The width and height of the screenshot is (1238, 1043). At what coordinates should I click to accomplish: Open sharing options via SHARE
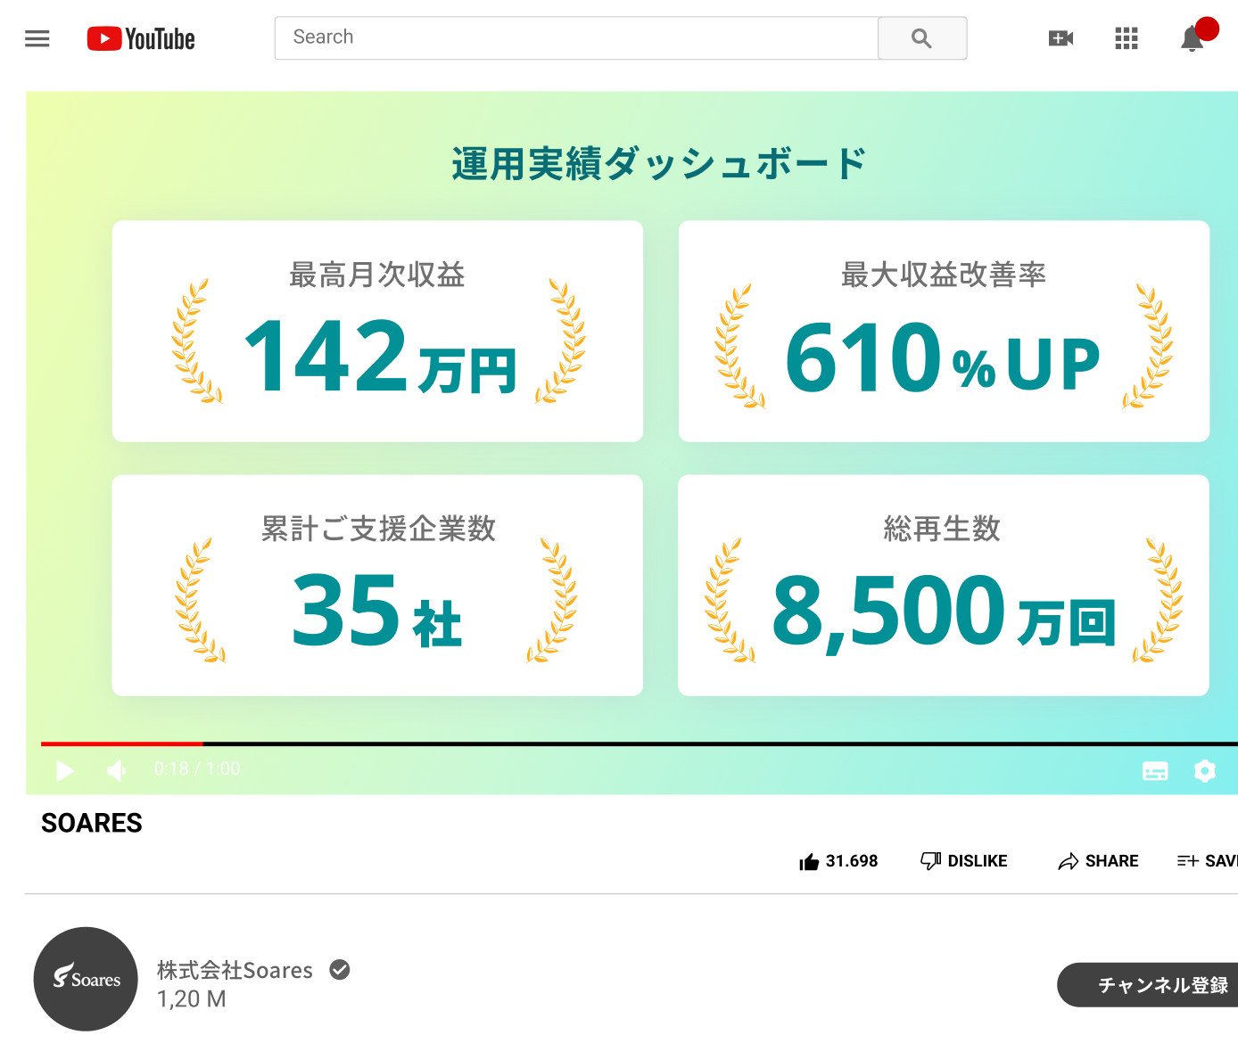tap(1097, 860)
